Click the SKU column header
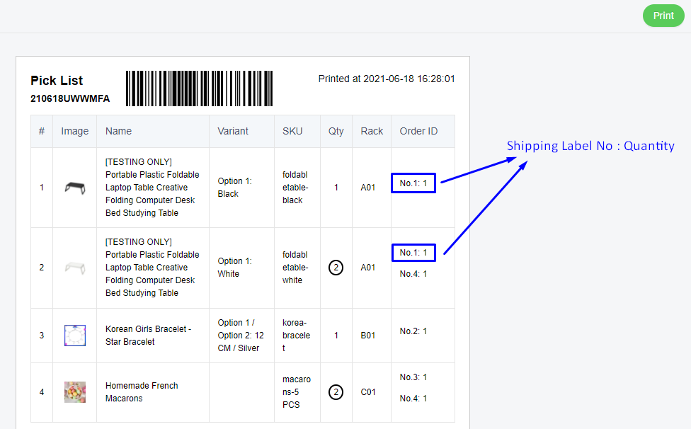691x429 pixels. pos(292,131)
